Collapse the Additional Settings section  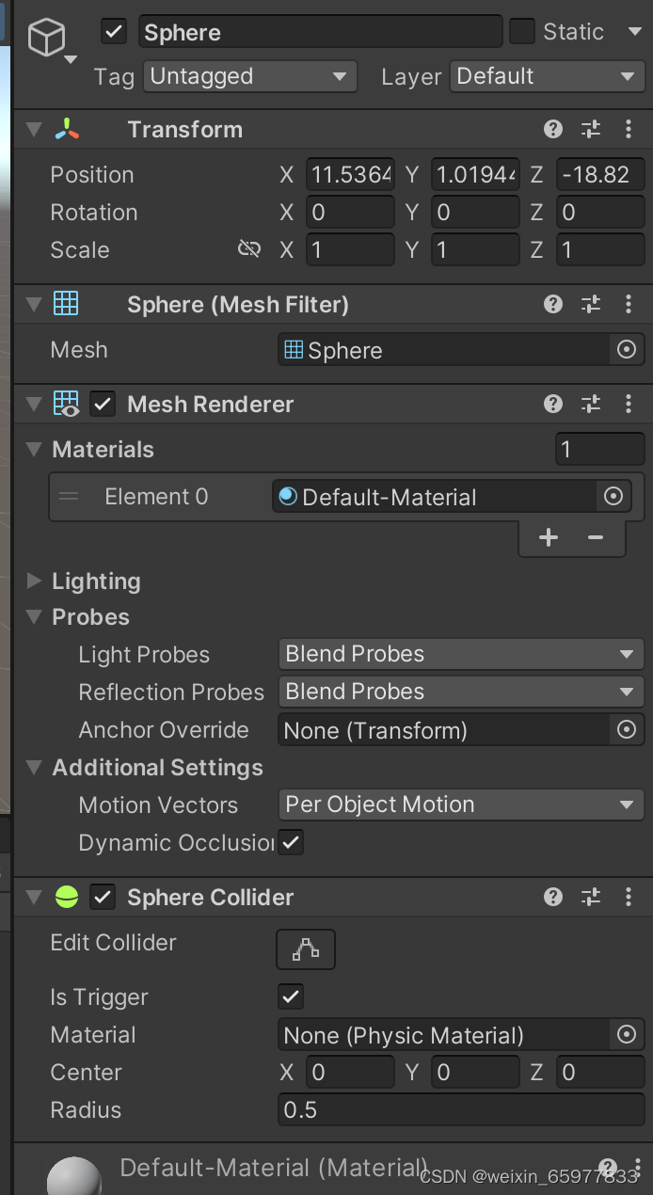tap(35, 768)
